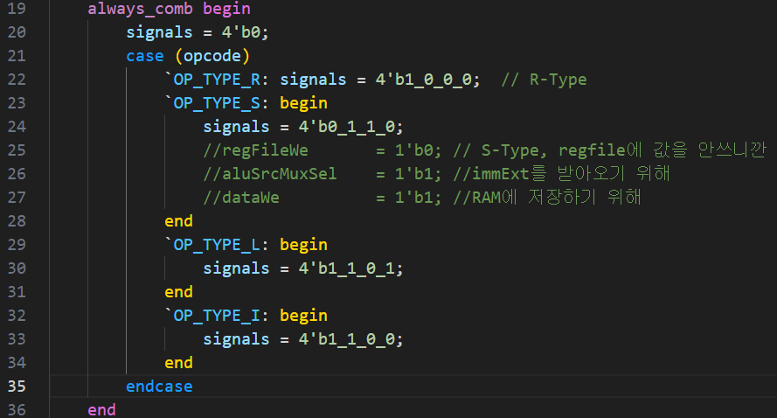Click final 'end' on line 36
The width and height of the screenshot is (777, 418).
(101, 410)
